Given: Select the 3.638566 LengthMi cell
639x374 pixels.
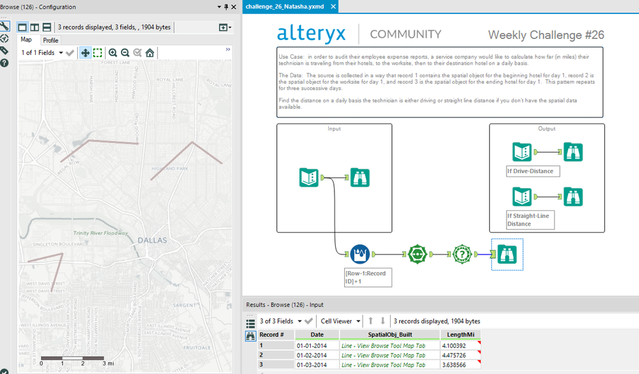Looking at the screenshot, I should point(461,365).
